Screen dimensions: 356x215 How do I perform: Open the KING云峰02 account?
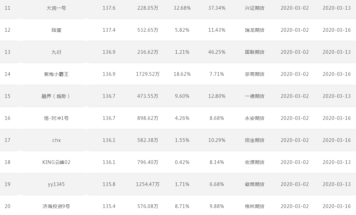[x=56, y=162]
